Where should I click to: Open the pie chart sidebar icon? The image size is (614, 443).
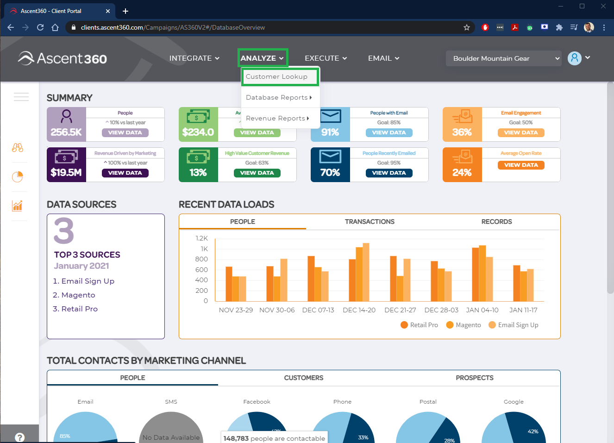pyautogui.click(x=18, y=177)
